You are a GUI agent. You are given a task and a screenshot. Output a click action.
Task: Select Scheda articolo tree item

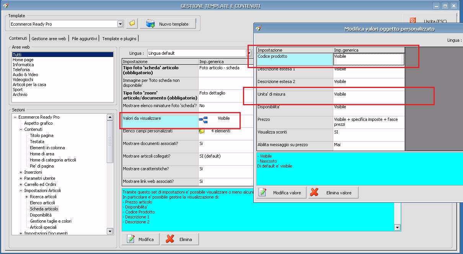(44, 209)
